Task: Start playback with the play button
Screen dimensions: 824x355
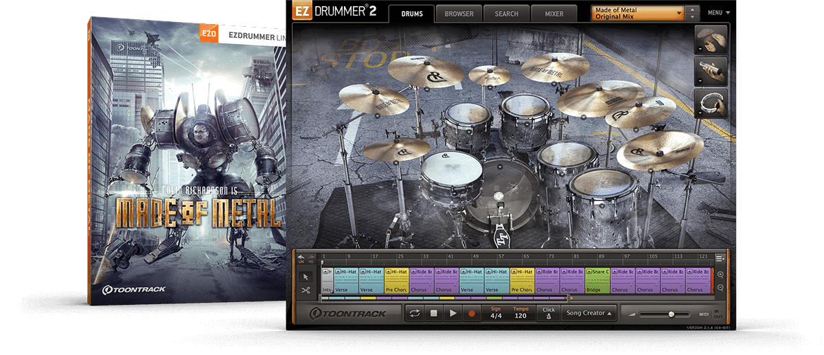Action: [x=453, y=313]
